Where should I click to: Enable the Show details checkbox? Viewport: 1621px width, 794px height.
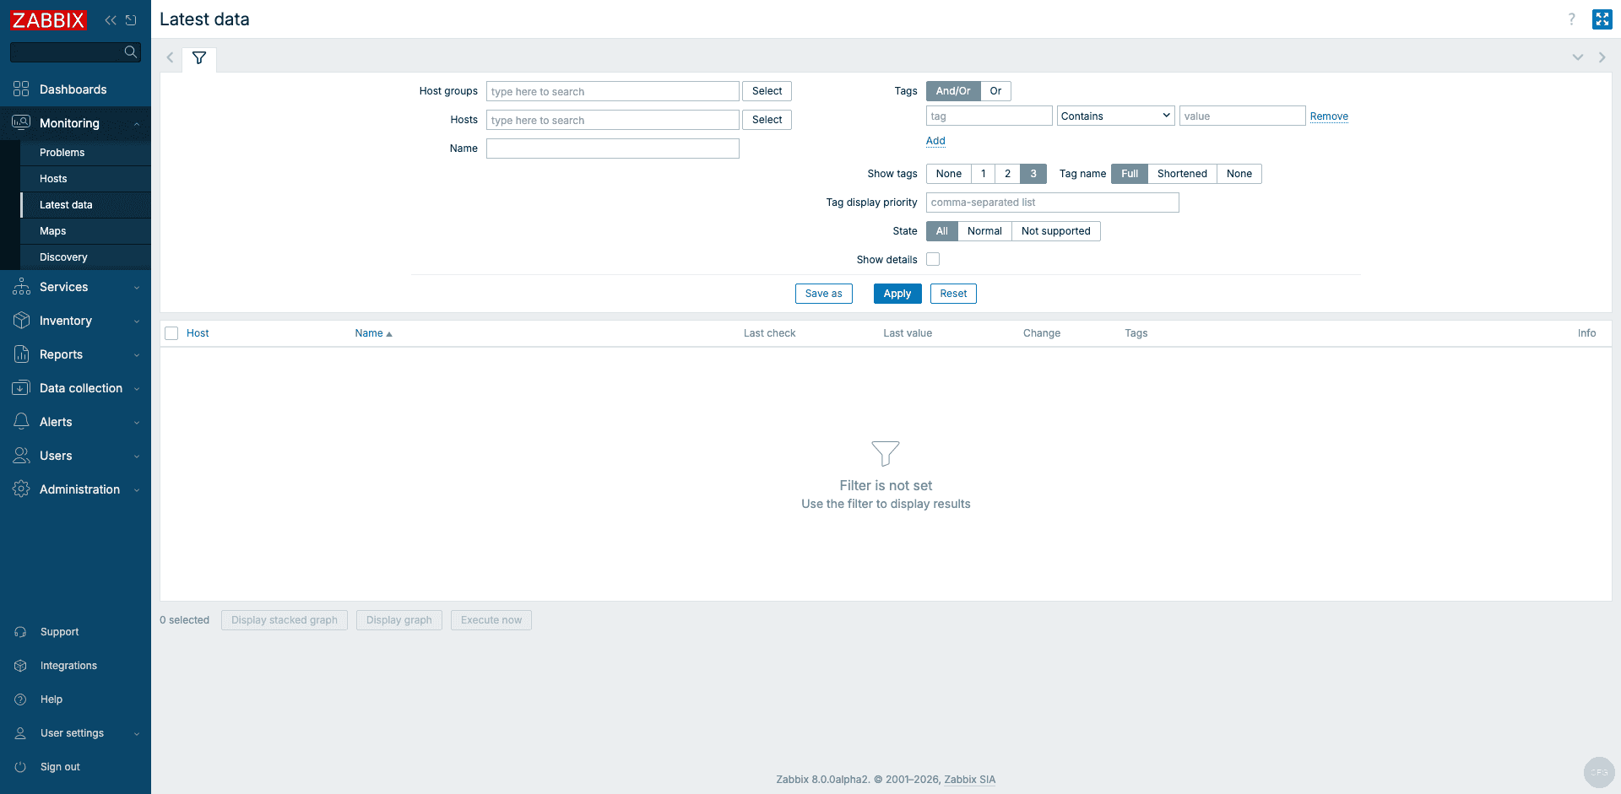coord(933,259)
